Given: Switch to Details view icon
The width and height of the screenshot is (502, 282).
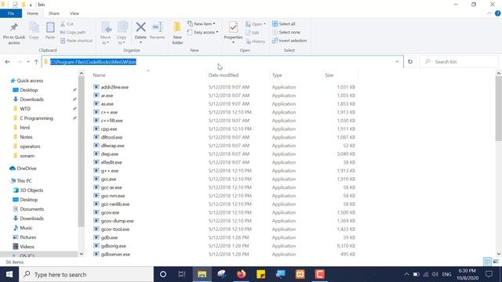Looking at the screenshot, I should point(487,262).
